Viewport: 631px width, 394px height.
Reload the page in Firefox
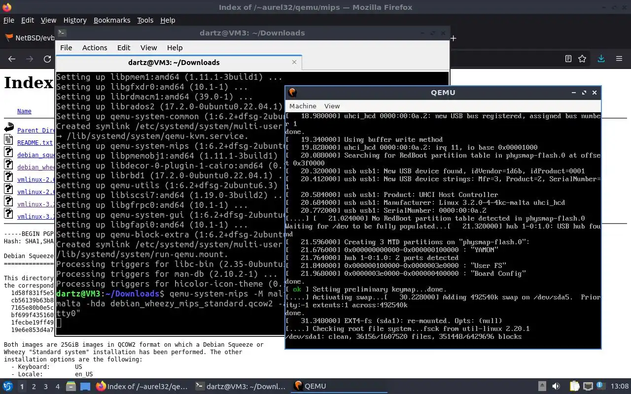pos(47,59)
